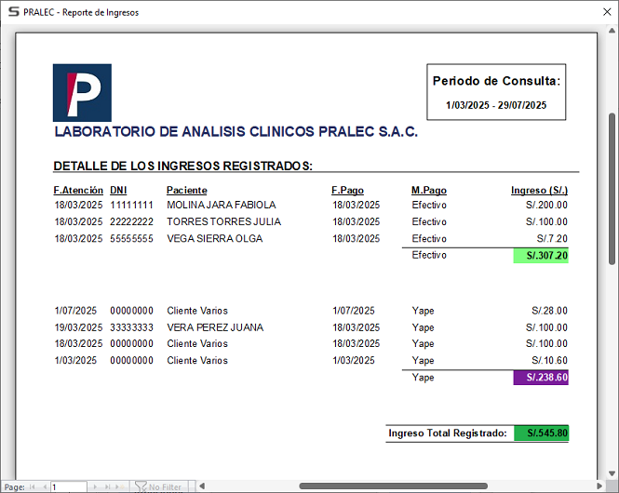This screenshot has width=619, height=493.
Task: Click the purple Yape subtotal S/.238.60
Action: pos(541,378)
